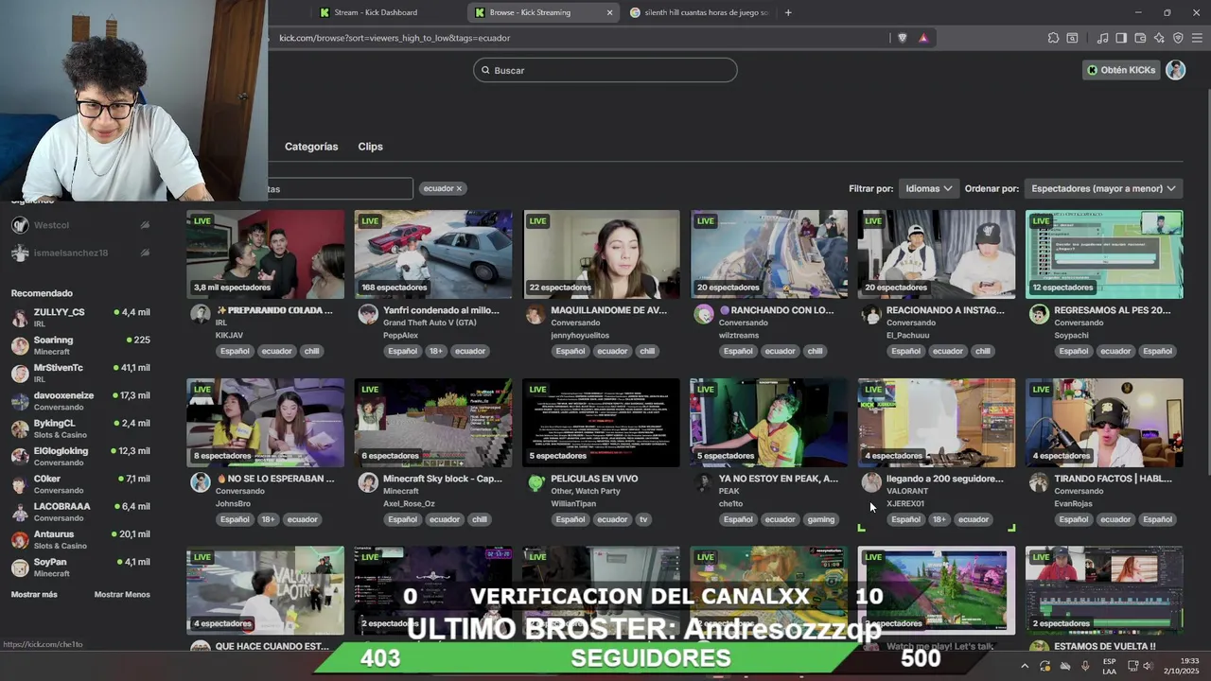
Task: Click the tv tag under WillianTipan
Action: pyautogui.click(x=643, y=519)
